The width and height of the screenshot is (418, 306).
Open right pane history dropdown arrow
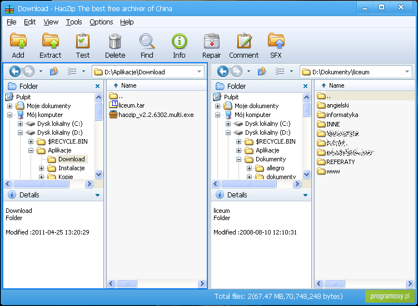pyautogui.click(x=248, y=72)
